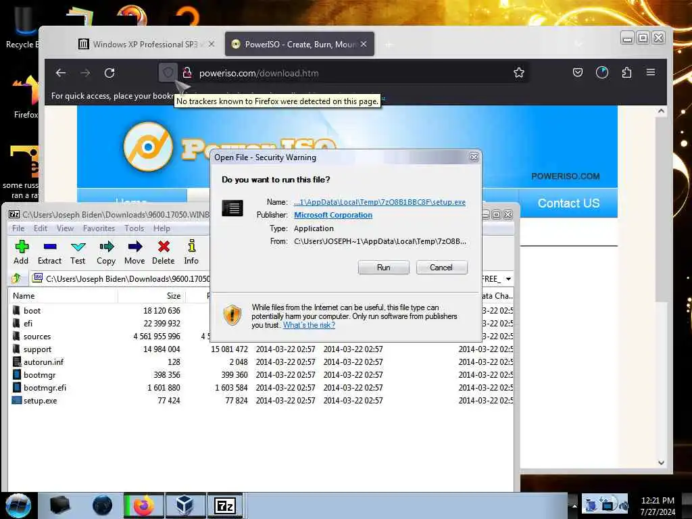Reload the PowerISO page in Firefox

(109, 73)
